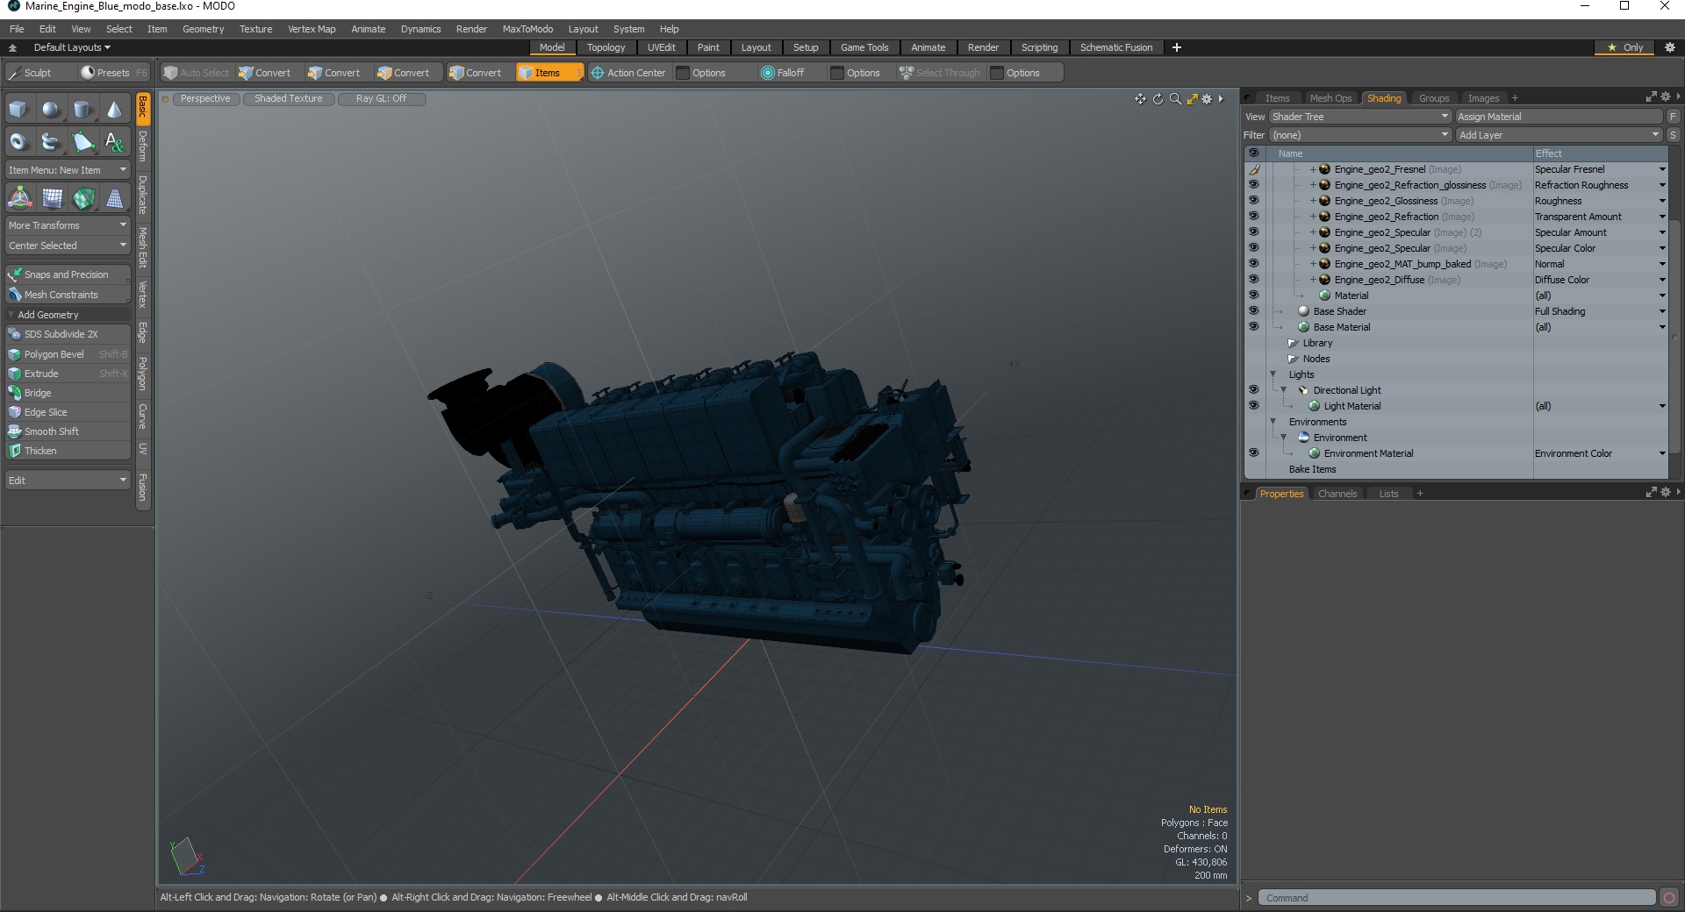Toggle visibility of Engine_geo2_Diffuse layer
1685x912 pixels.
(1253, 280)
